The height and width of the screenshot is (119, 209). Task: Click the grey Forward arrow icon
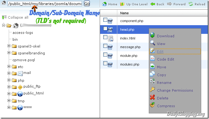[169, 4]
